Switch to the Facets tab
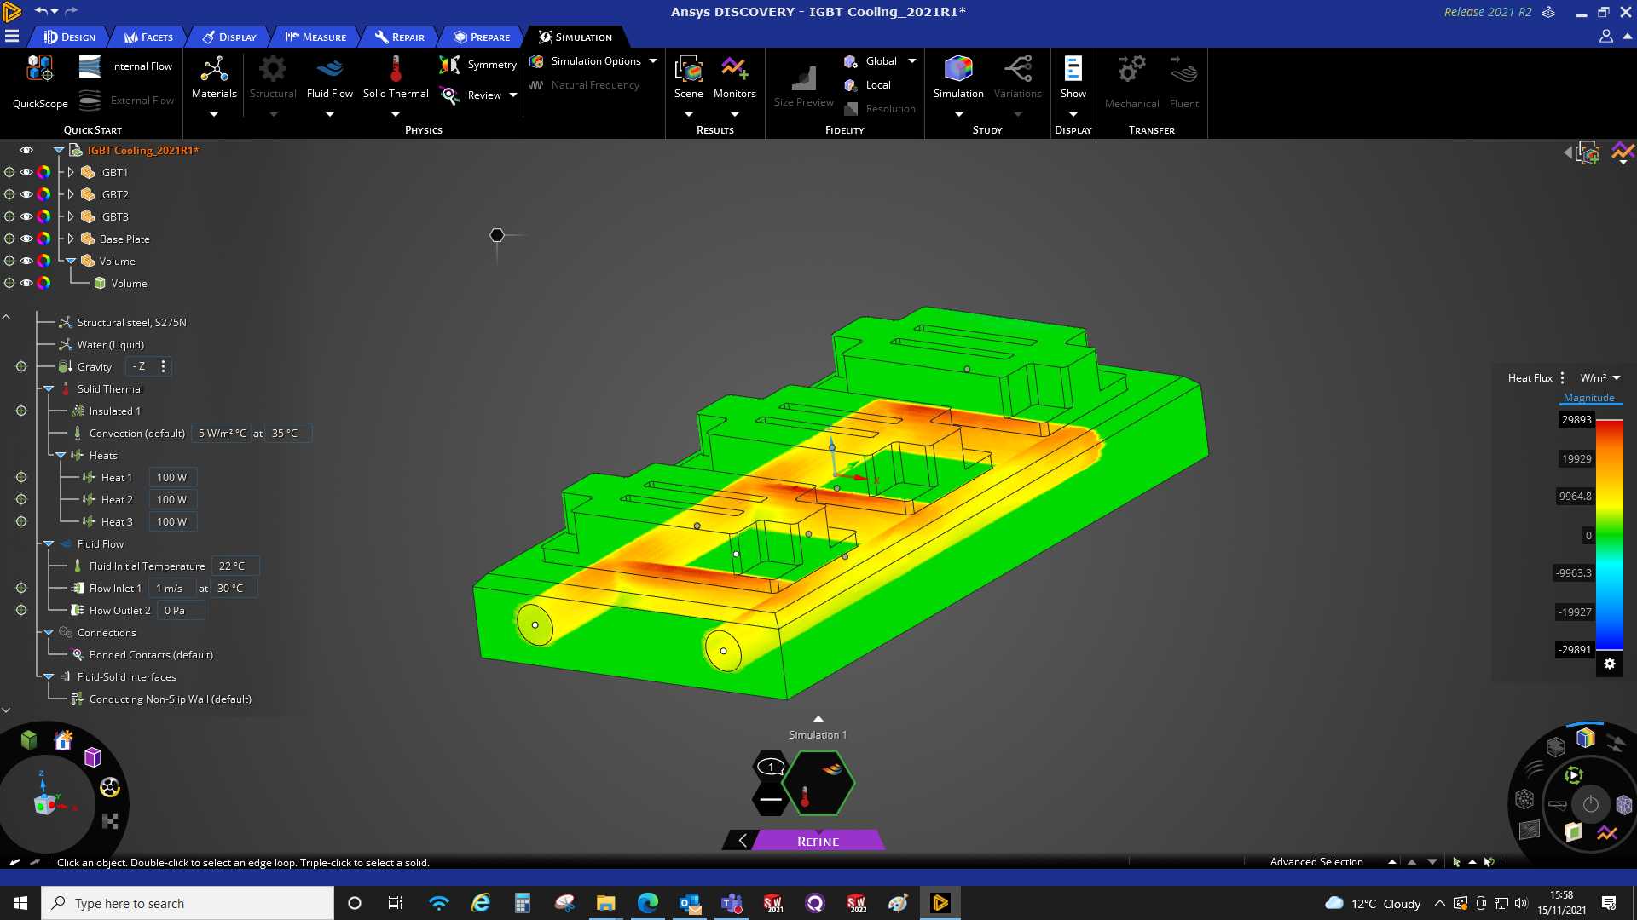This screenshot has height=920, width=1637. (x=148, y=37)
